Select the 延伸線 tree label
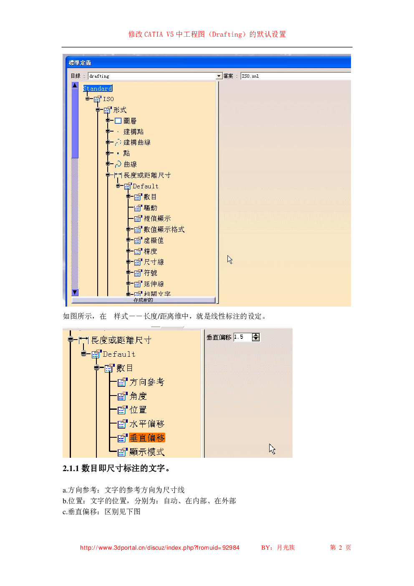414x586 pixels. [154, 284]
